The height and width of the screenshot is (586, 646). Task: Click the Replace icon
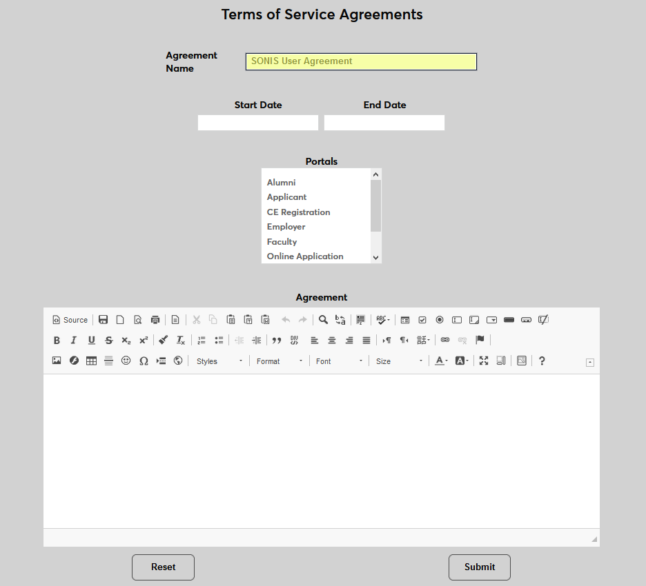340,320
